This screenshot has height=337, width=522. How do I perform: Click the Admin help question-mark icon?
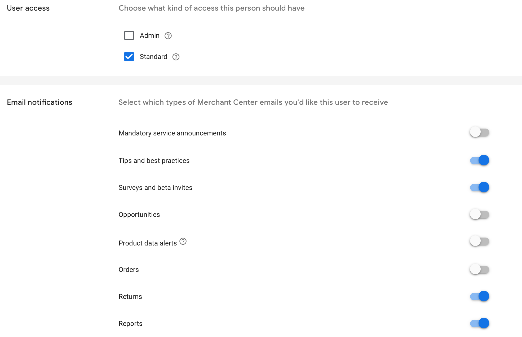click(168, 36)
